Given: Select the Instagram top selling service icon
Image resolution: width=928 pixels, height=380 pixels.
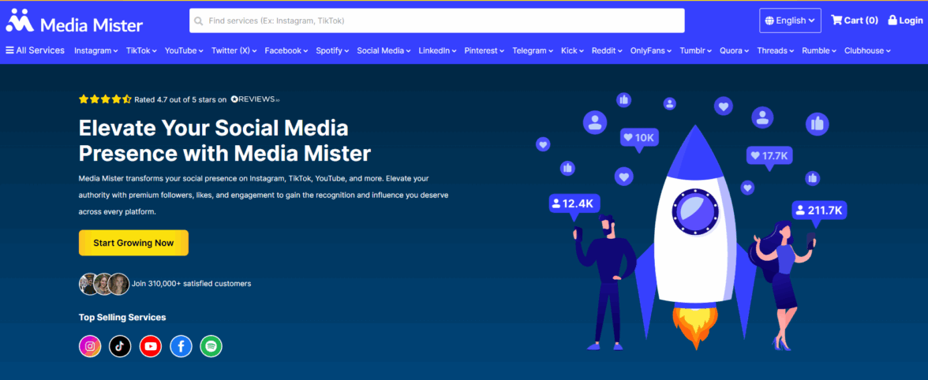Looking at the screenshot, I should (90, 346).
